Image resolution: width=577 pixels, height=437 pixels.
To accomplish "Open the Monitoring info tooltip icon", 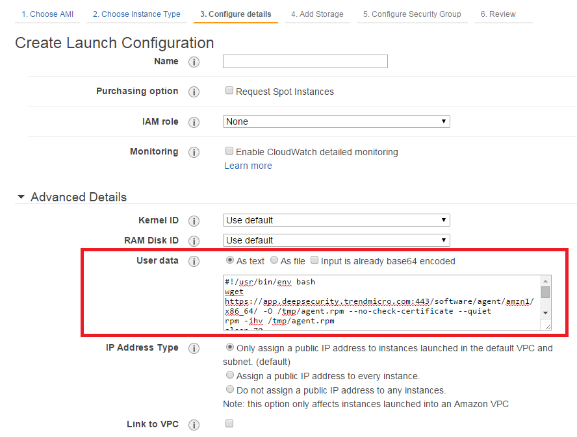I will (x=194, y=151).
